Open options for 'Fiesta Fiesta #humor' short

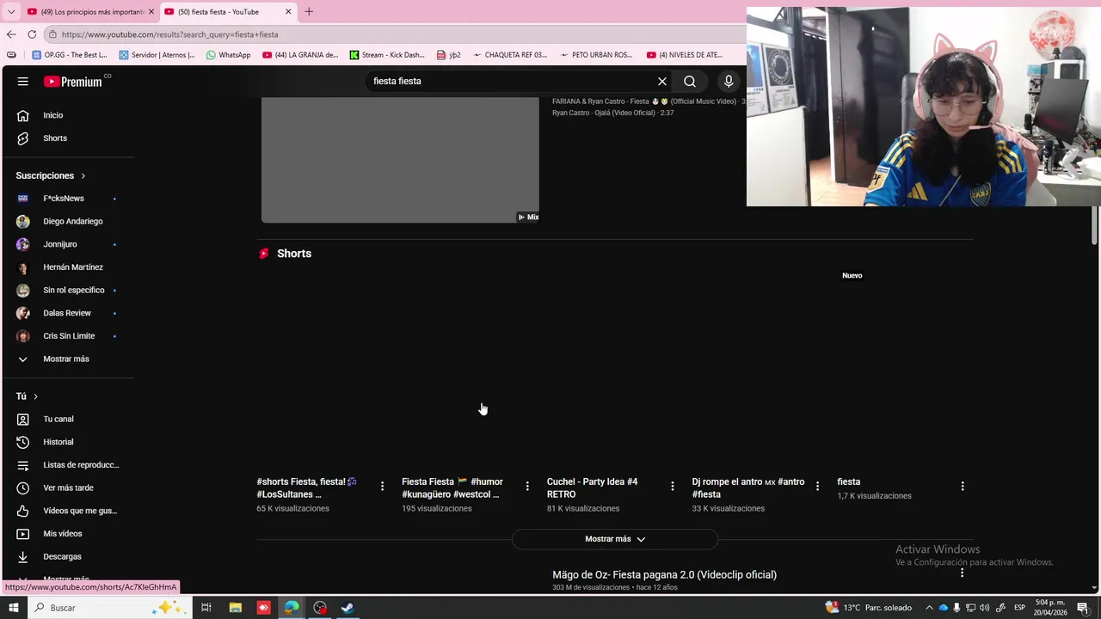(x=527, y=487)
